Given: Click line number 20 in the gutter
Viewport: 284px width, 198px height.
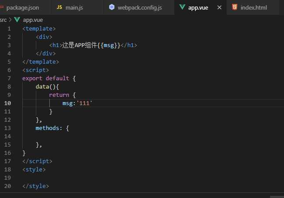Looking at the screenshot, I should pyautogui.click(x=7, y=186).
